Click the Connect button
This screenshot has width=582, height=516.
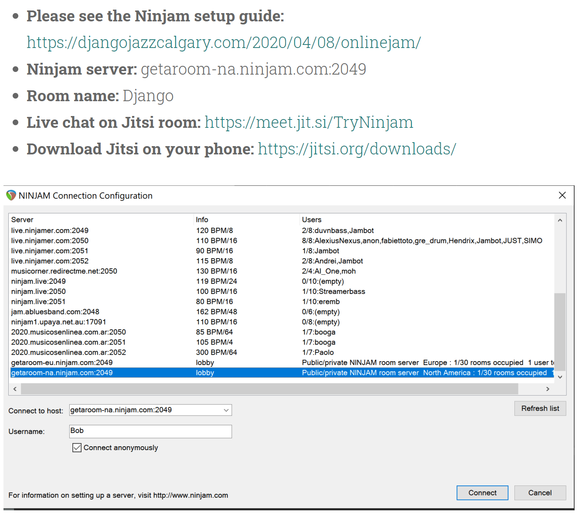[x=482, y=492]
